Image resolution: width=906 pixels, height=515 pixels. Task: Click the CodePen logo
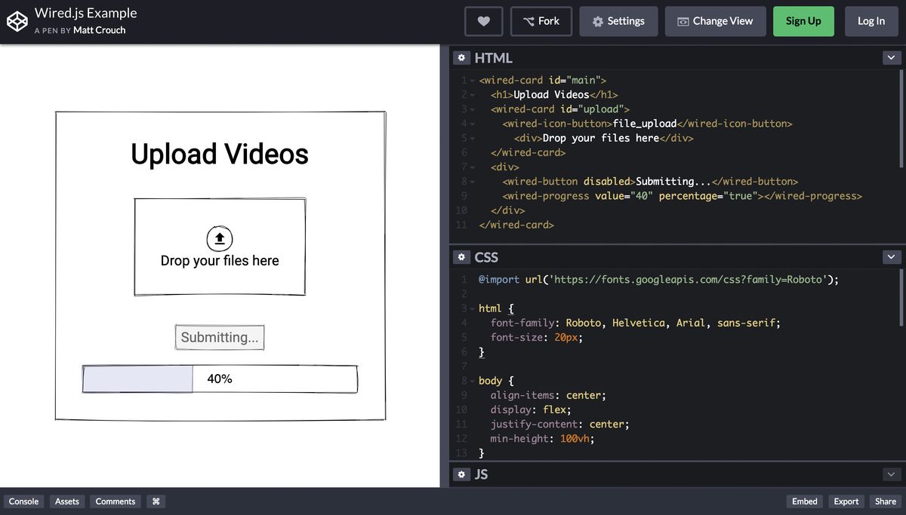17,20
